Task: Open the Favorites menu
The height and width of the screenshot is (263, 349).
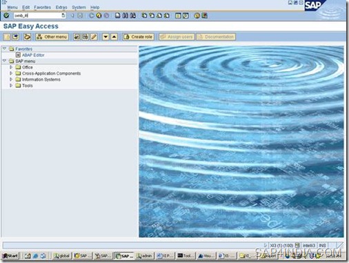Action: (43, 8)
